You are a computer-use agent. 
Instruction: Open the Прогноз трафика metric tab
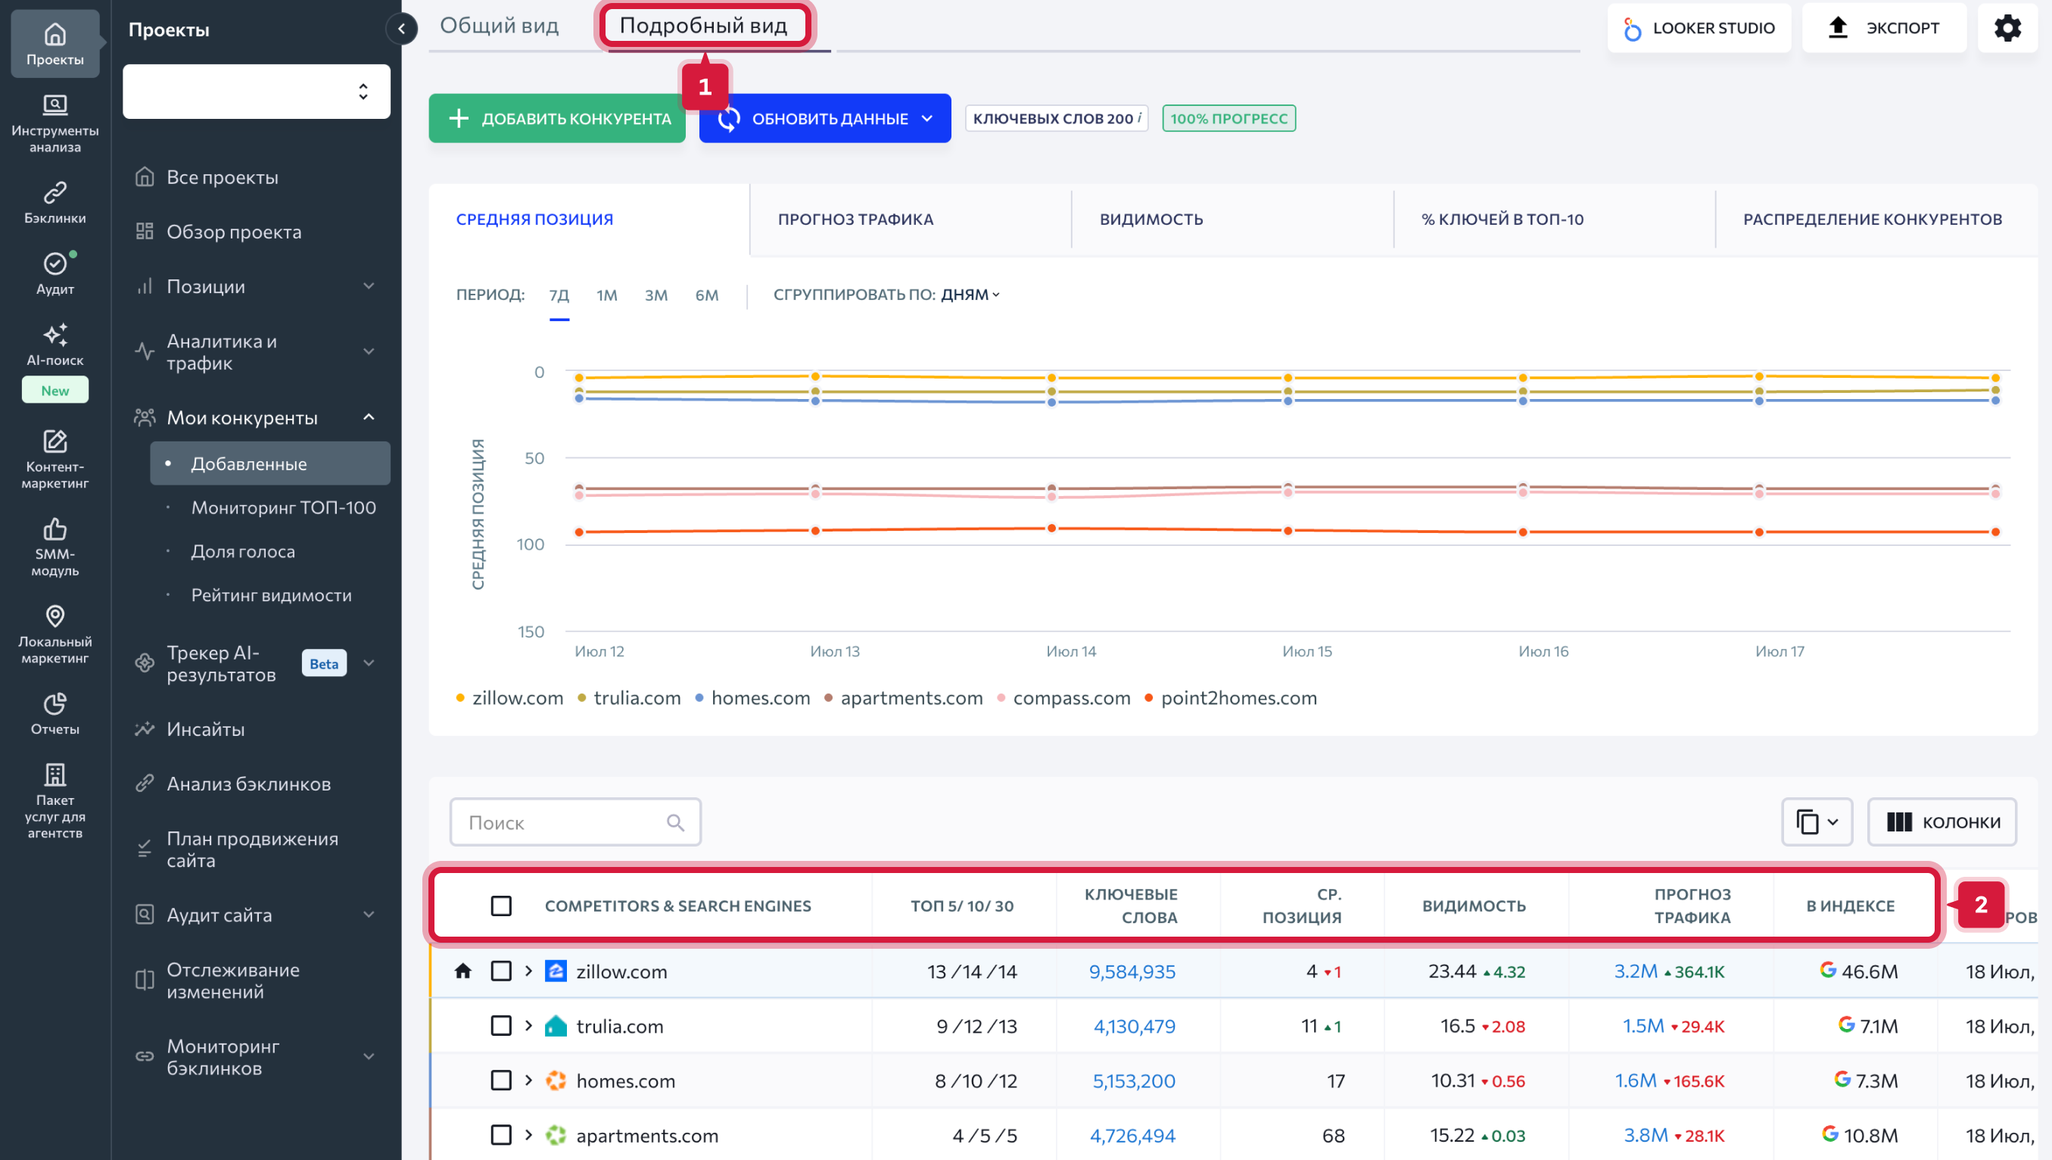[x=855, y=219]
